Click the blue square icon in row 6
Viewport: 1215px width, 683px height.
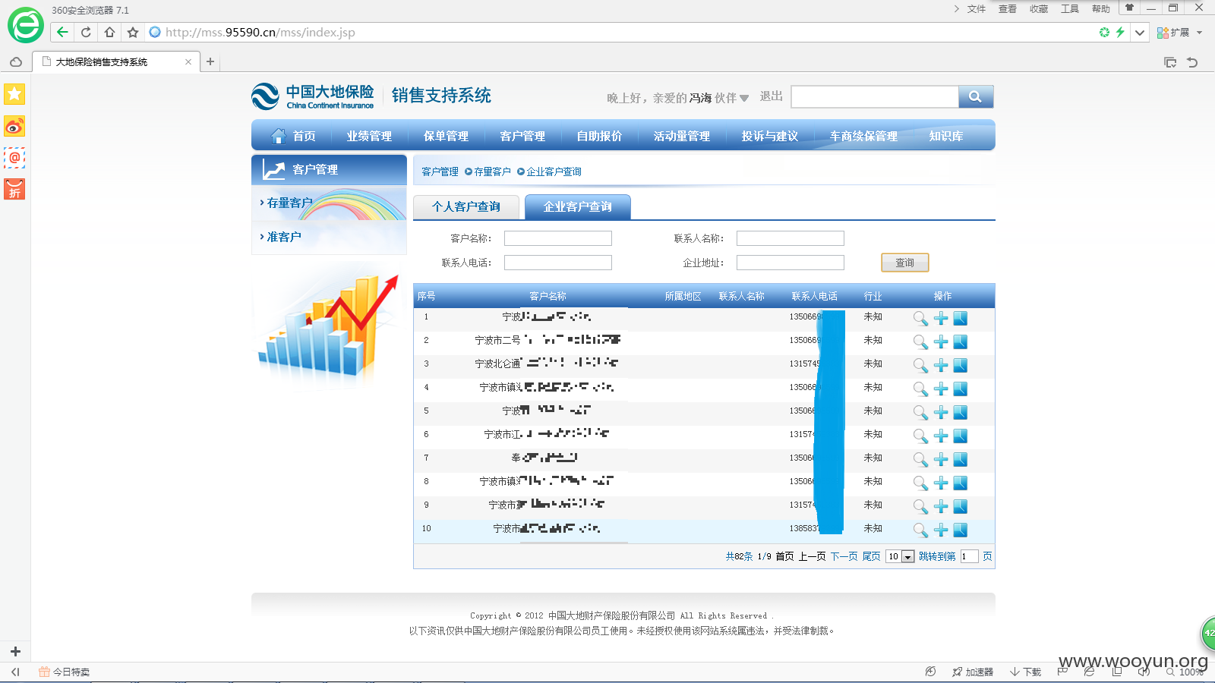961,436
